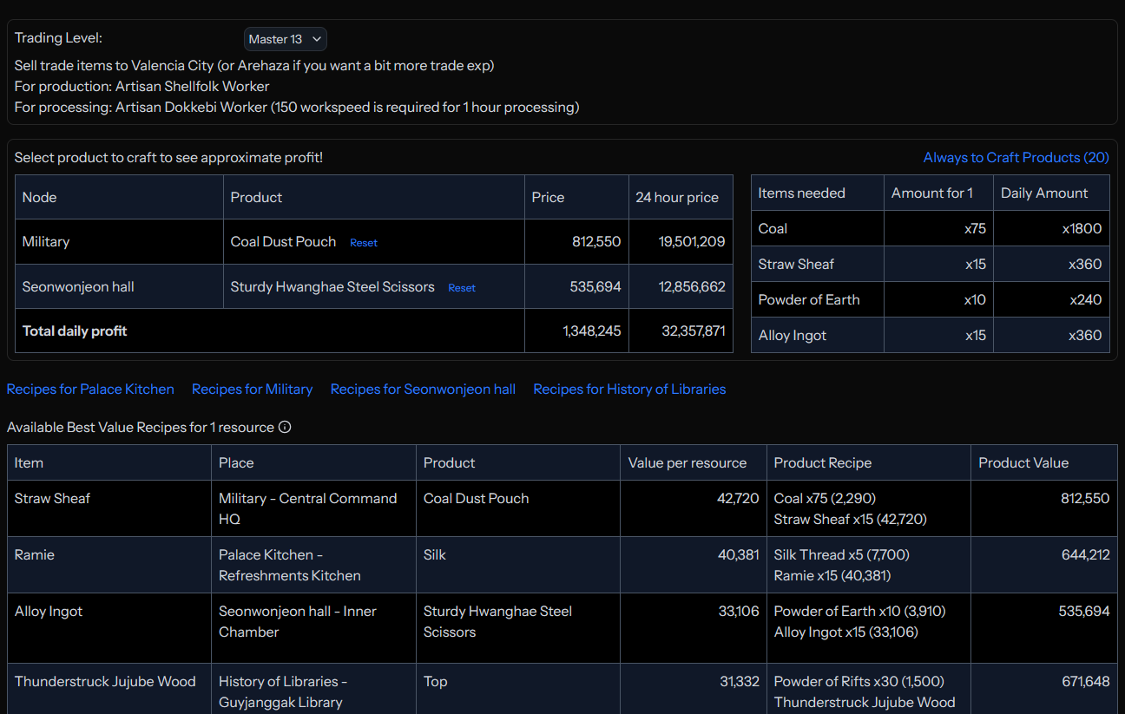Click the Military node cell
Image resolution: width=1125 pixels, height=714 pixels.
click(46, 242)
